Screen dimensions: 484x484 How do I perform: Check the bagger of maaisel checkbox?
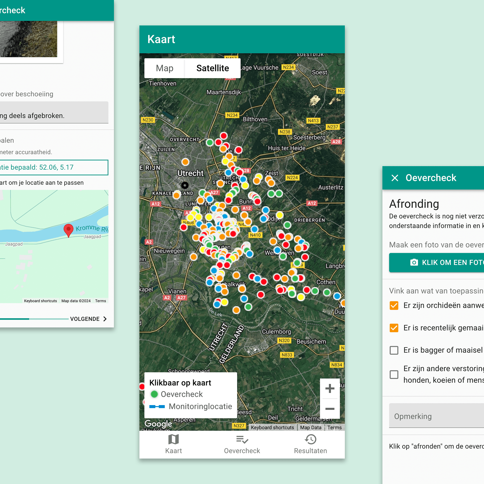point(394,350)
